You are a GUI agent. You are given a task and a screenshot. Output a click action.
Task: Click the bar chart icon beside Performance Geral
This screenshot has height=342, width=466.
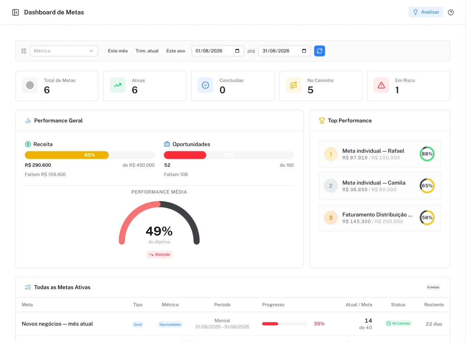(28, 121)
